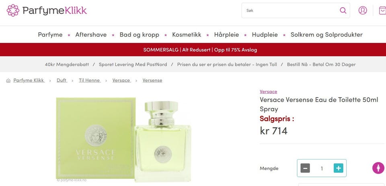Viewport: 386px width, 186px height.
Task: Click the search magnifier icon
Action: pyautogui.click(x=343, y=10)
